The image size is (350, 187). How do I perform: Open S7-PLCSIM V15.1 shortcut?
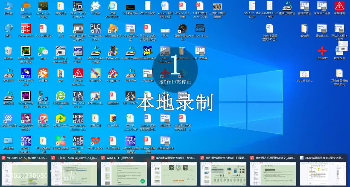coord(95,32)
